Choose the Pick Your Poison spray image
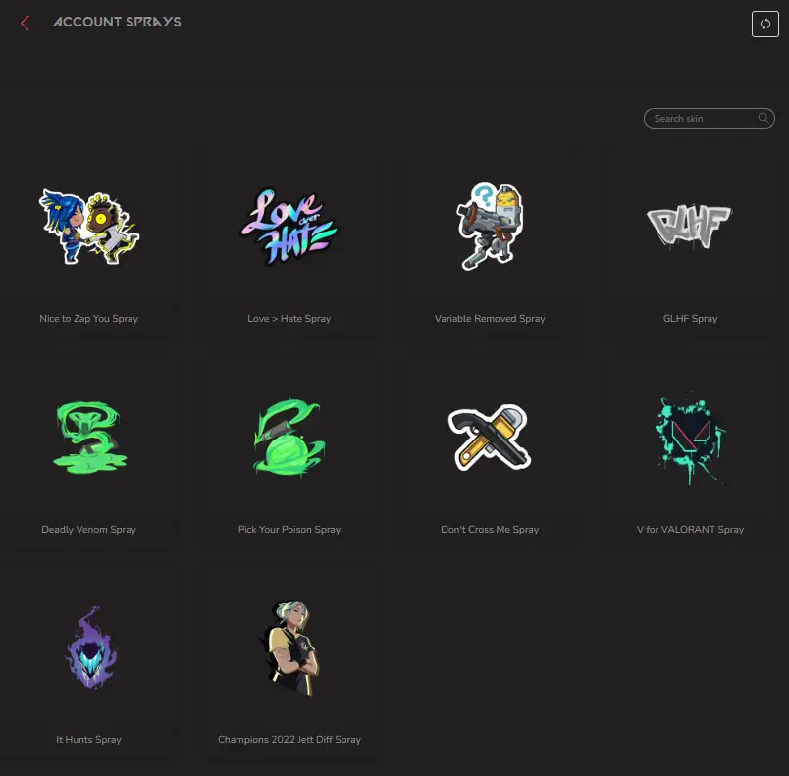Viewport: 789px width, 776px height. [x=289, y=438]
